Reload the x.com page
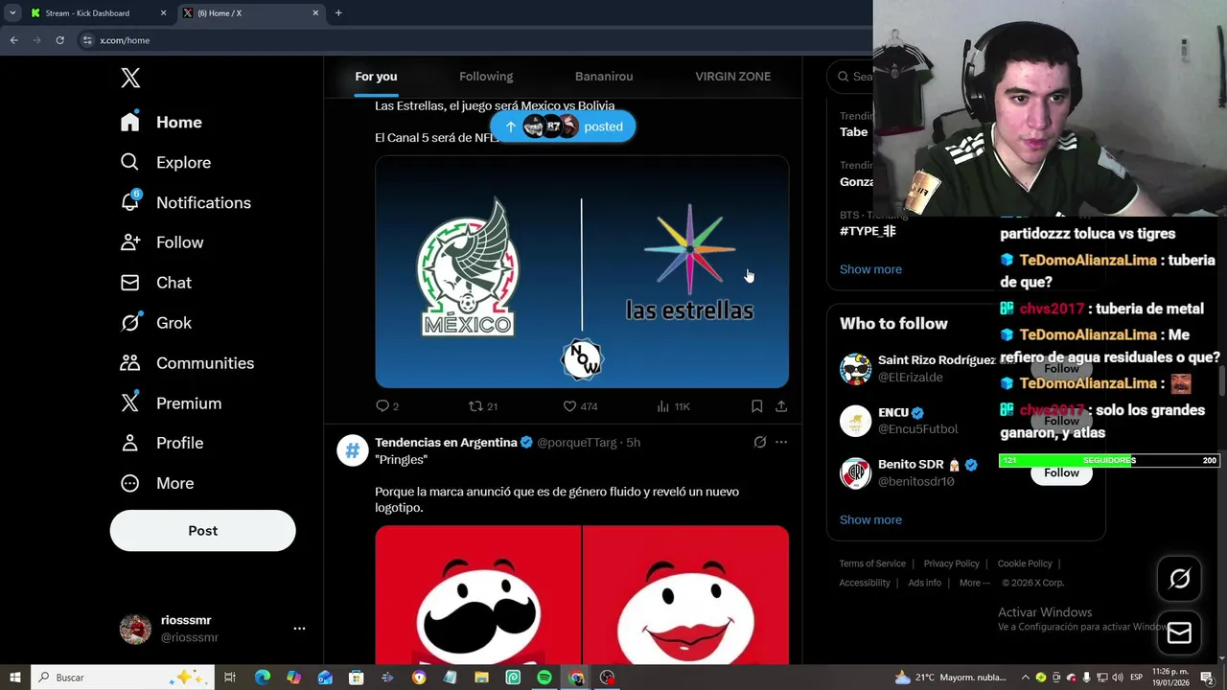 [x=59, y=40]
